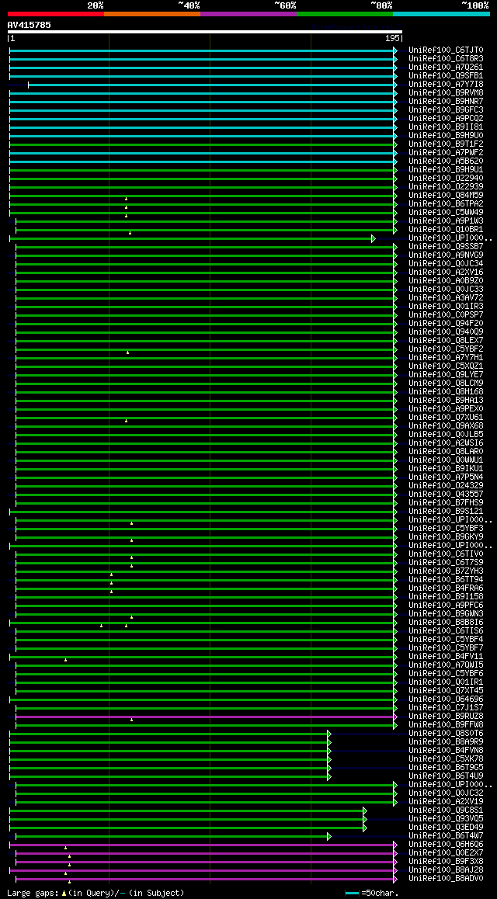
Task: Click the gap marker on the Q7XU61 row
Action: coord(126,421)
